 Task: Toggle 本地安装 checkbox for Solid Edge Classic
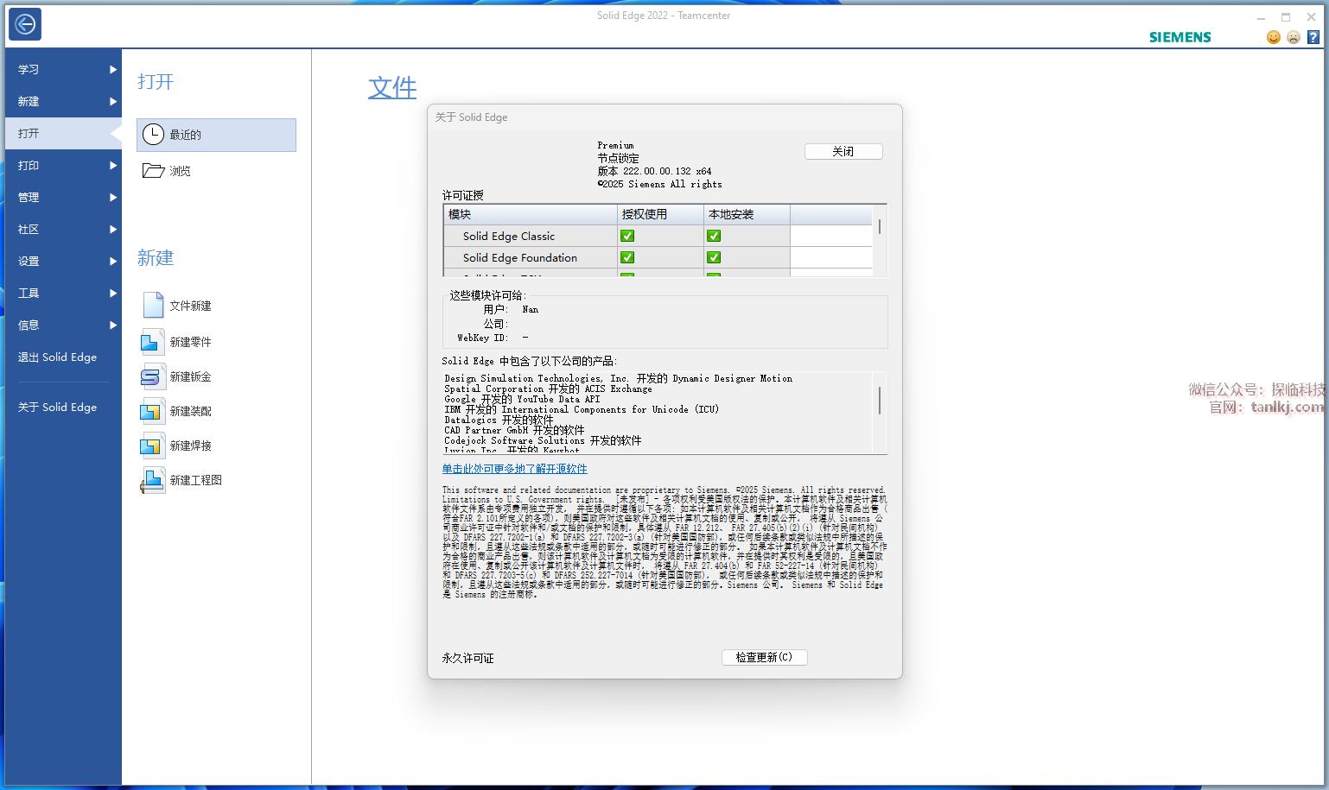pos(714,236)
